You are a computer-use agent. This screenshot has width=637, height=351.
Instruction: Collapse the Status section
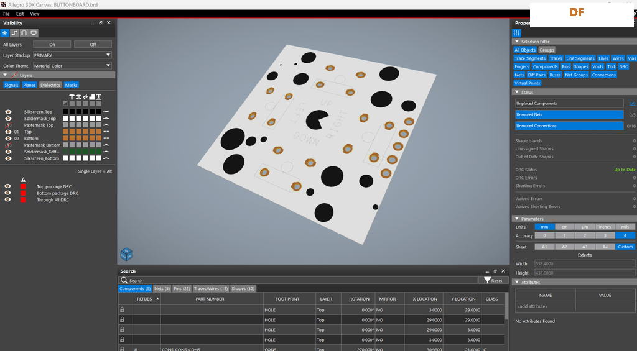(517, 92)
